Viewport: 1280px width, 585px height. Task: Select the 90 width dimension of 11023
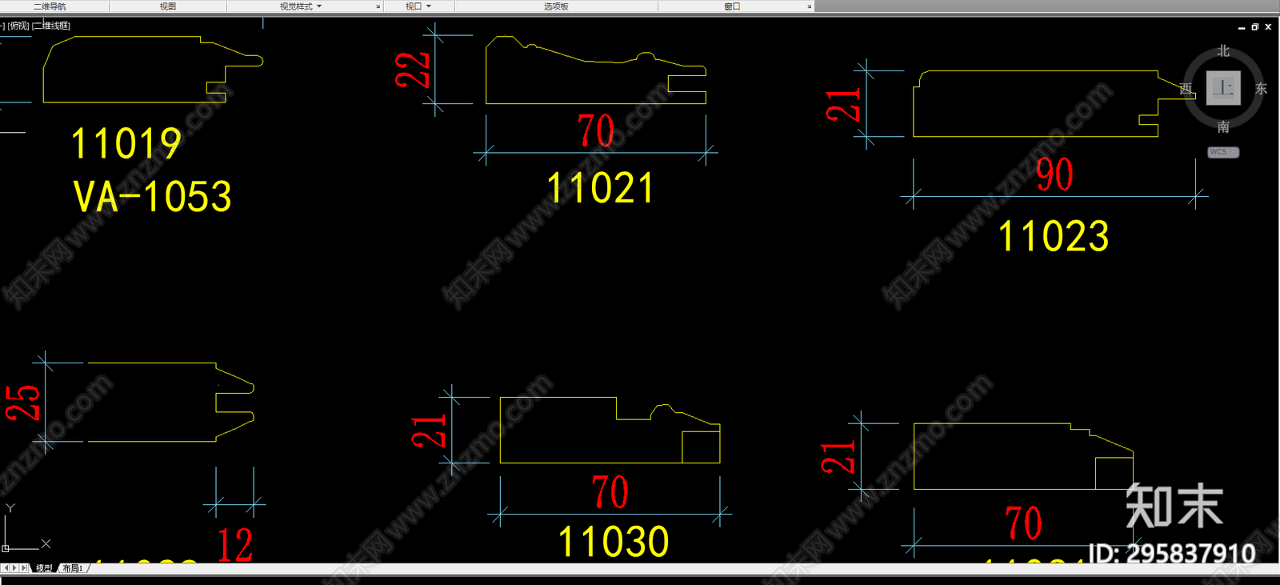tap(1054, 174)
